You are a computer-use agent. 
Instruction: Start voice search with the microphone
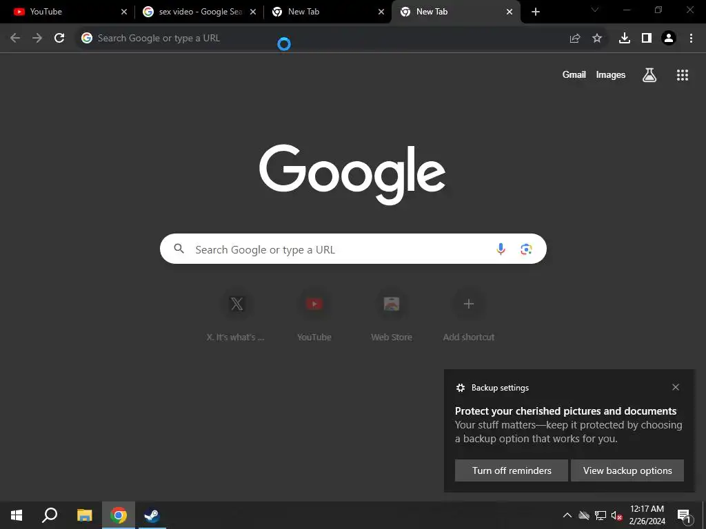coord(501,249)
